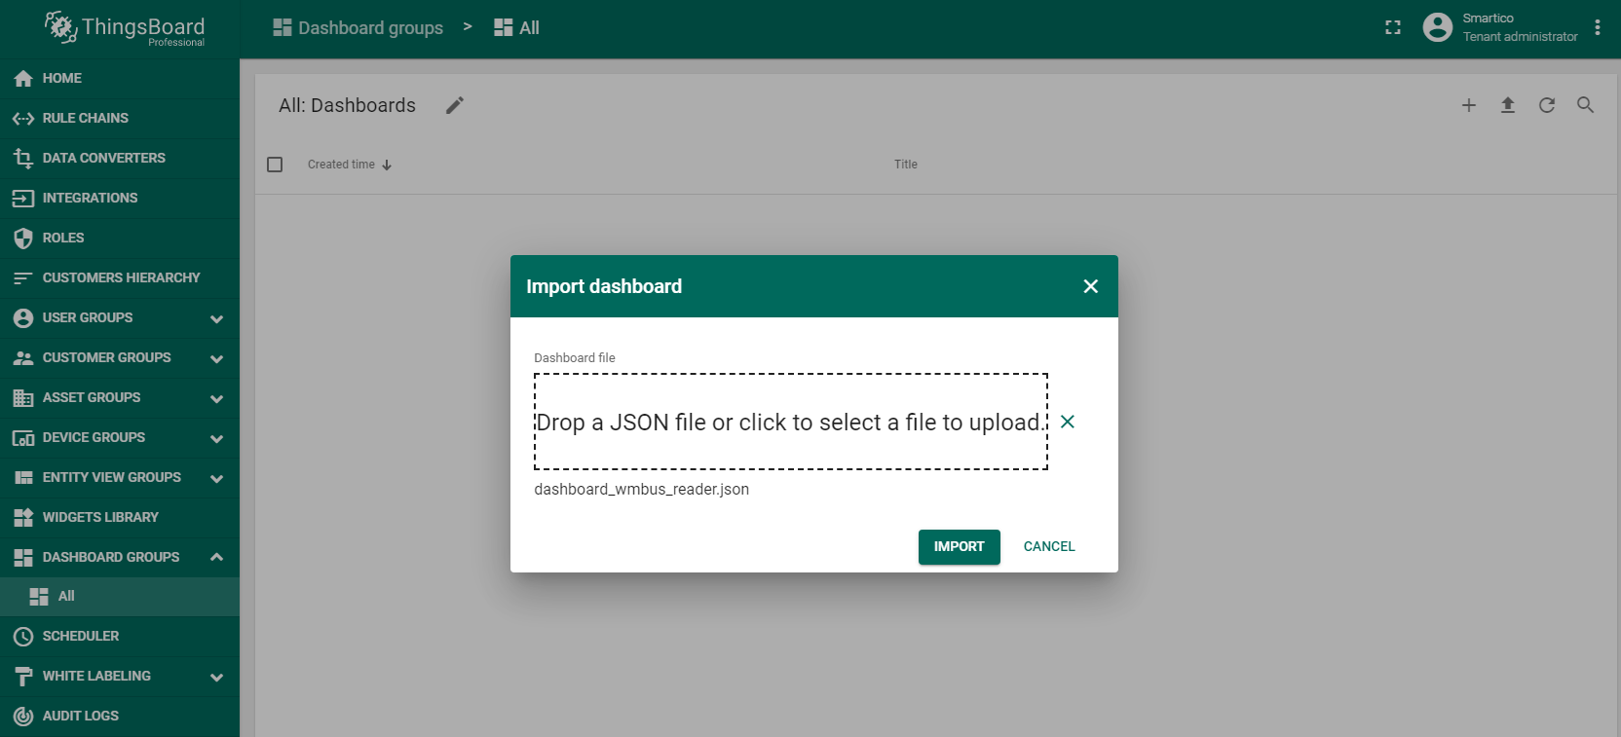Expand the User Groups menu

pos(216,318)
